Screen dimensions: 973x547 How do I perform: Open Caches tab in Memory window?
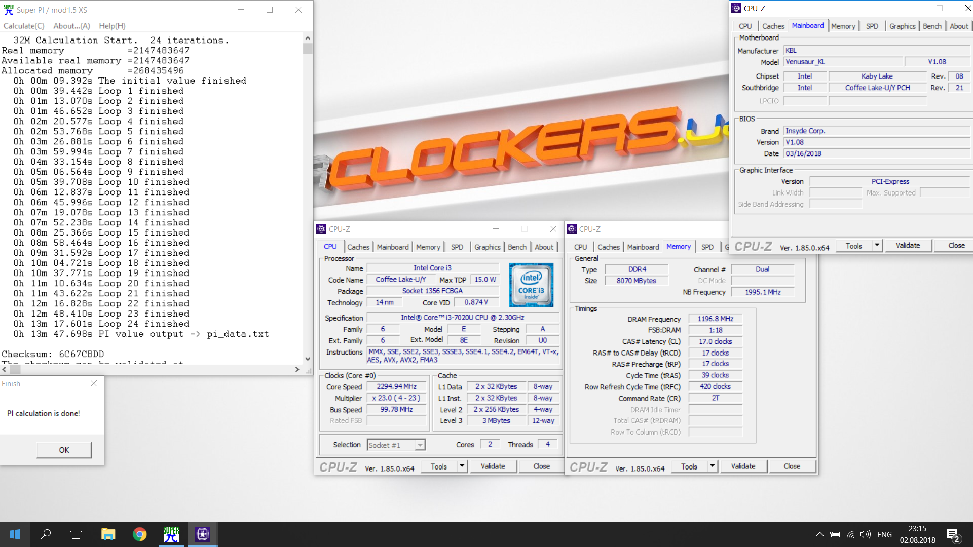pyautogui.click(x=609, y=247)
